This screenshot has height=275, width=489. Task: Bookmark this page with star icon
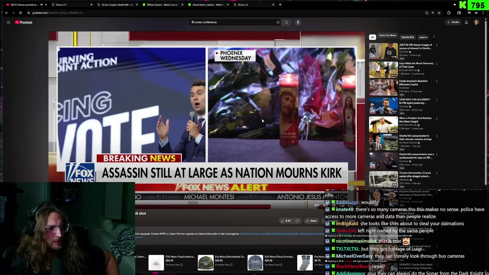[439, 13]
